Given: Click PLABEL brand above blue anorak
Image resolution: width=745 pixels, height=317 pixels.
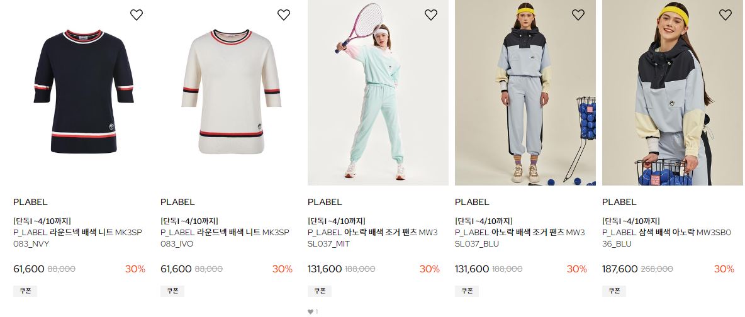Looking at the screenshot, I should 619,202.
